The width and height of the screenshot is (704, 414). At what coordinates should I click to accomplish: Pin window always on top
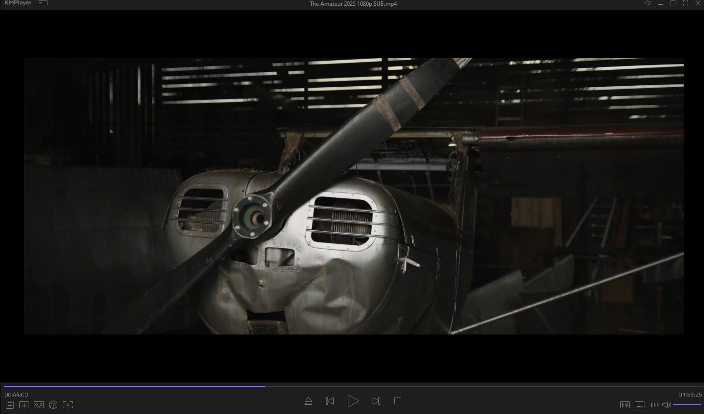[x=648, y=3]
